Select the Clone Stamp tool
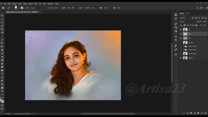The image size is (208, 117). coord(2,50)
